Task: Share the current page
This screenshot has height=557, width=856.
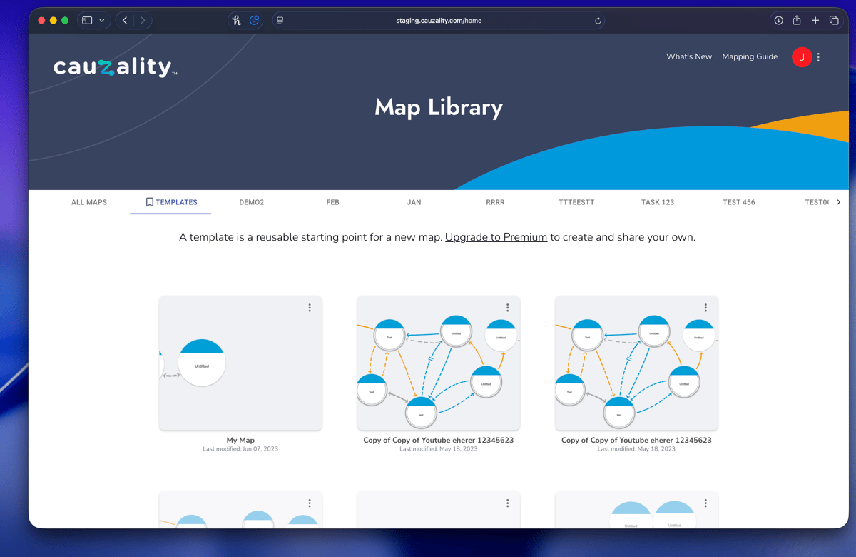Action: (x=797, y=20)
